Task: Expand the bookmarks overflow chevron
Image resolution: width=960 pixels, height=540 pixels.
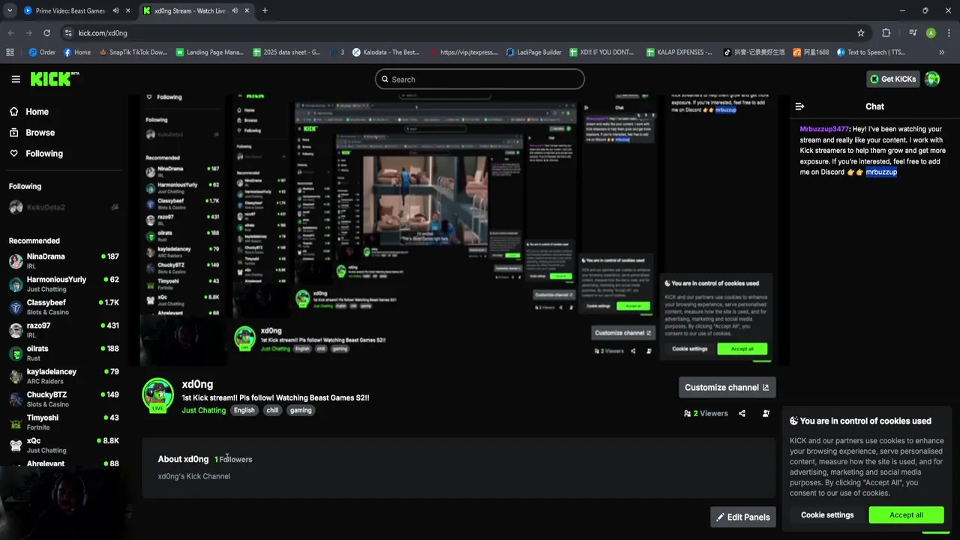Action: tap(942, 52)
